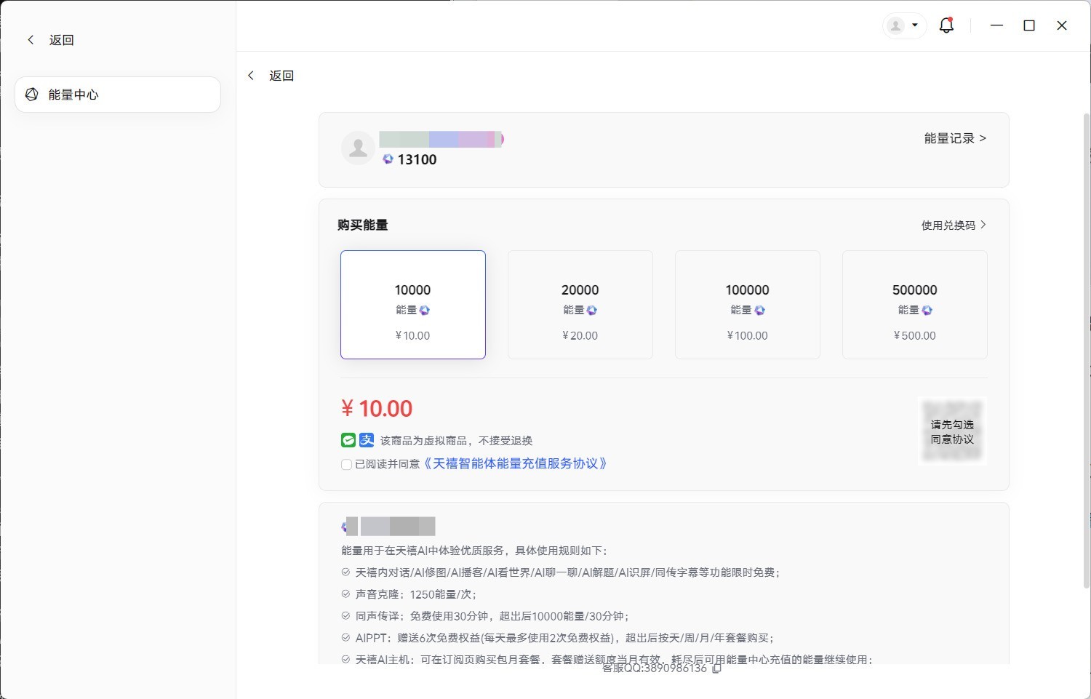Open the account avatar dropdown in title bar
This screenshot has width=1091, height=699.
[904, 25]
